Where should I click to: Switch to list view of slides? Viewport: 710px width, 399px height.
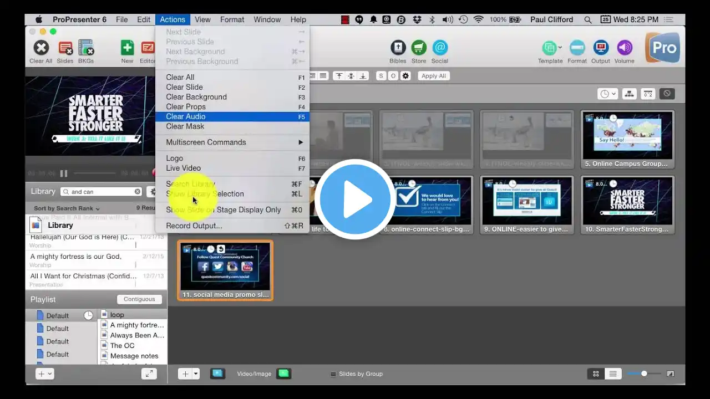(x=613, y=374)
